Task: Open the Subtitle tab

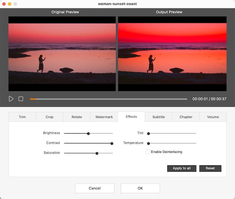Action: click(x=159, y=117)
